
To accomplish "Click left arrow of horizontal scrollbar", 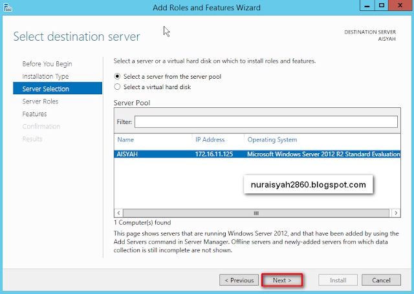I will [118, 213].
